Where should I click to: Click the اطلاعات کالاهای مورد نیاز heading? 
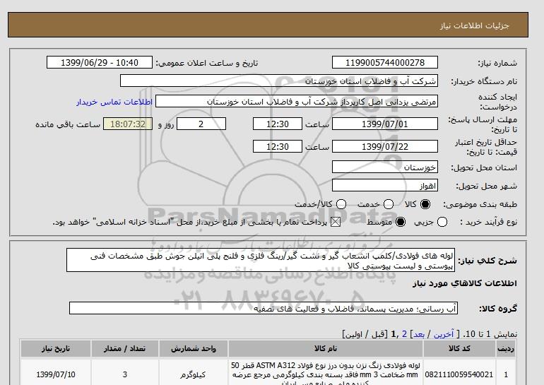(x=465, y=283)
